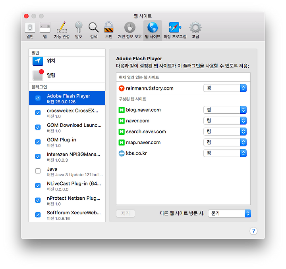Enable the Java plug-in checkbox

38,171
